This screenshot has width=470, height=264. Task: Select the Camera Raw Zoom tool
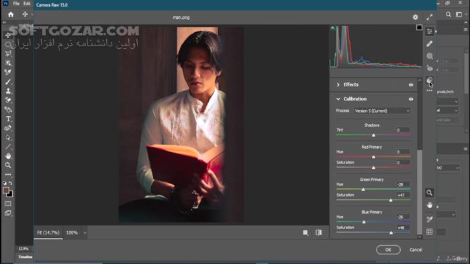(x=430, y=193)
